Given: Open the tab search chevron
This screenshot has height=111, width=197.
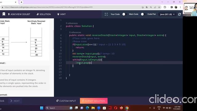Looking at the screenshot, I should point(162,2).
